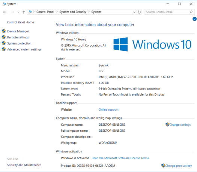Go up one level with Up arrow
Viewport: 197px width, 172px height.
(24, 12)
